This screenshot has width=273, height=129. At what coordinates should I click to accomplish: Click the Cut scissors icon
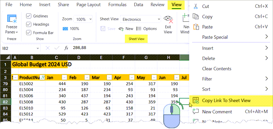(x=196, y=6)
